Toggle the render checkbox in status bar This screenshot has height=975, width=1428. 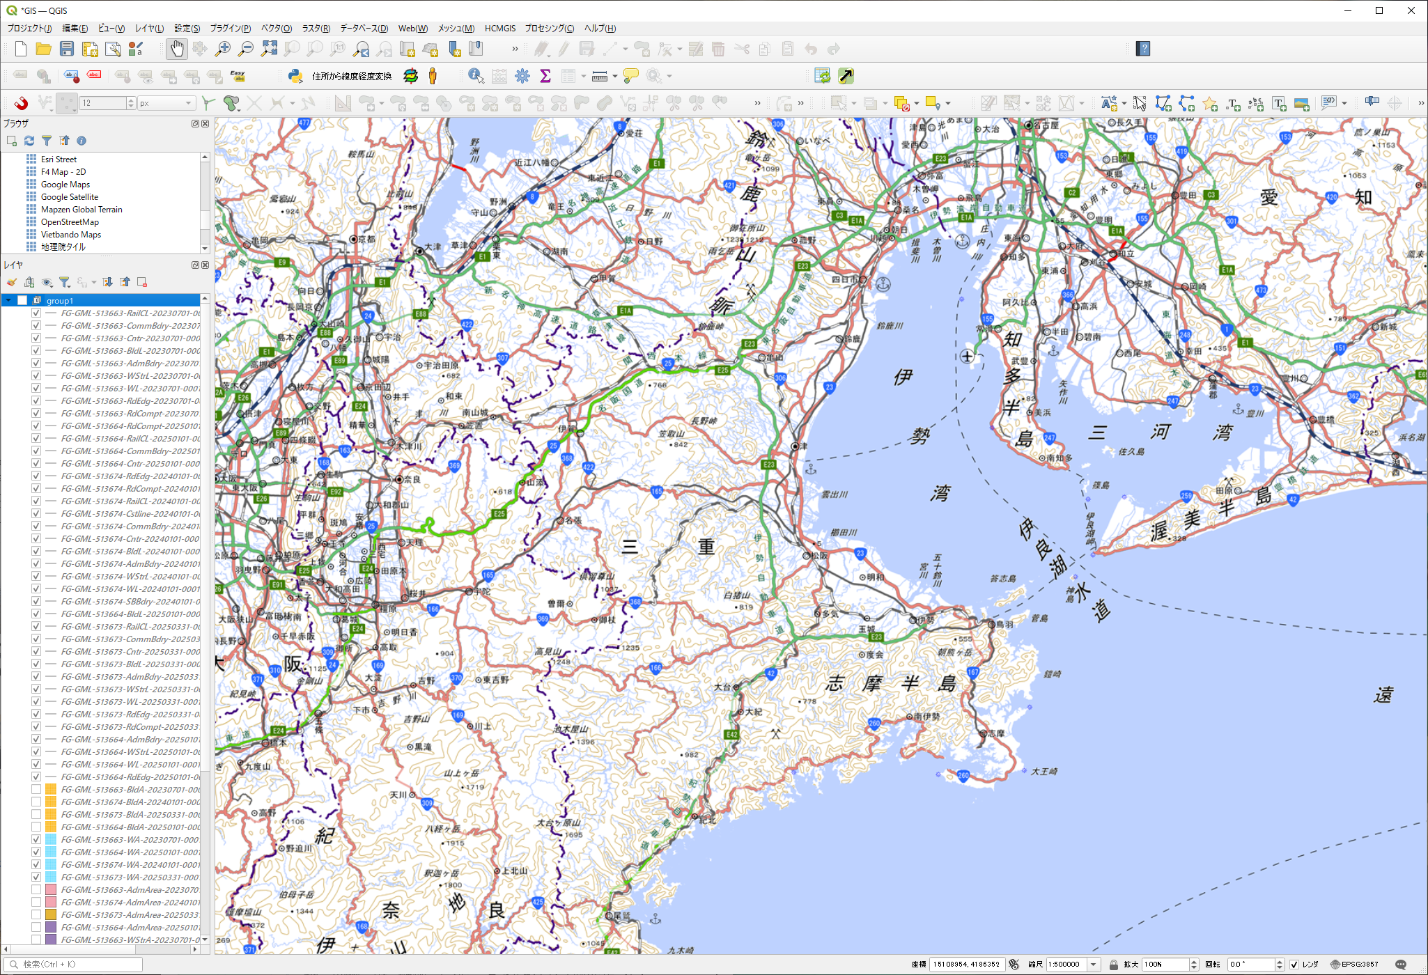(1294, 965)
